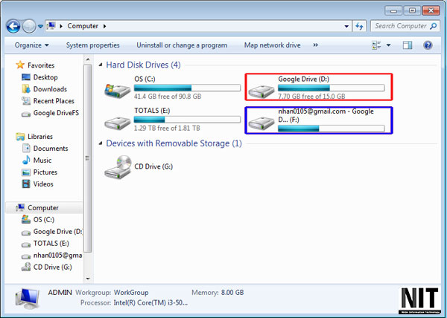
Task: Select the OS (C:) drive icon
Action: tap(118, 91)
